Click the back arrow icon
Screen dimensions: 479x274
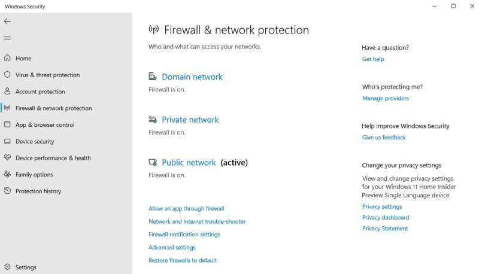tap(7, 21)
